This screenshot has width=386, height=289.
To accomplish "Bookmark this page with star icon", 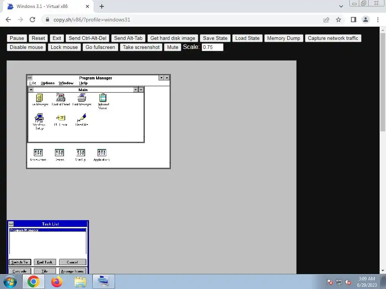I will point(339,20).
